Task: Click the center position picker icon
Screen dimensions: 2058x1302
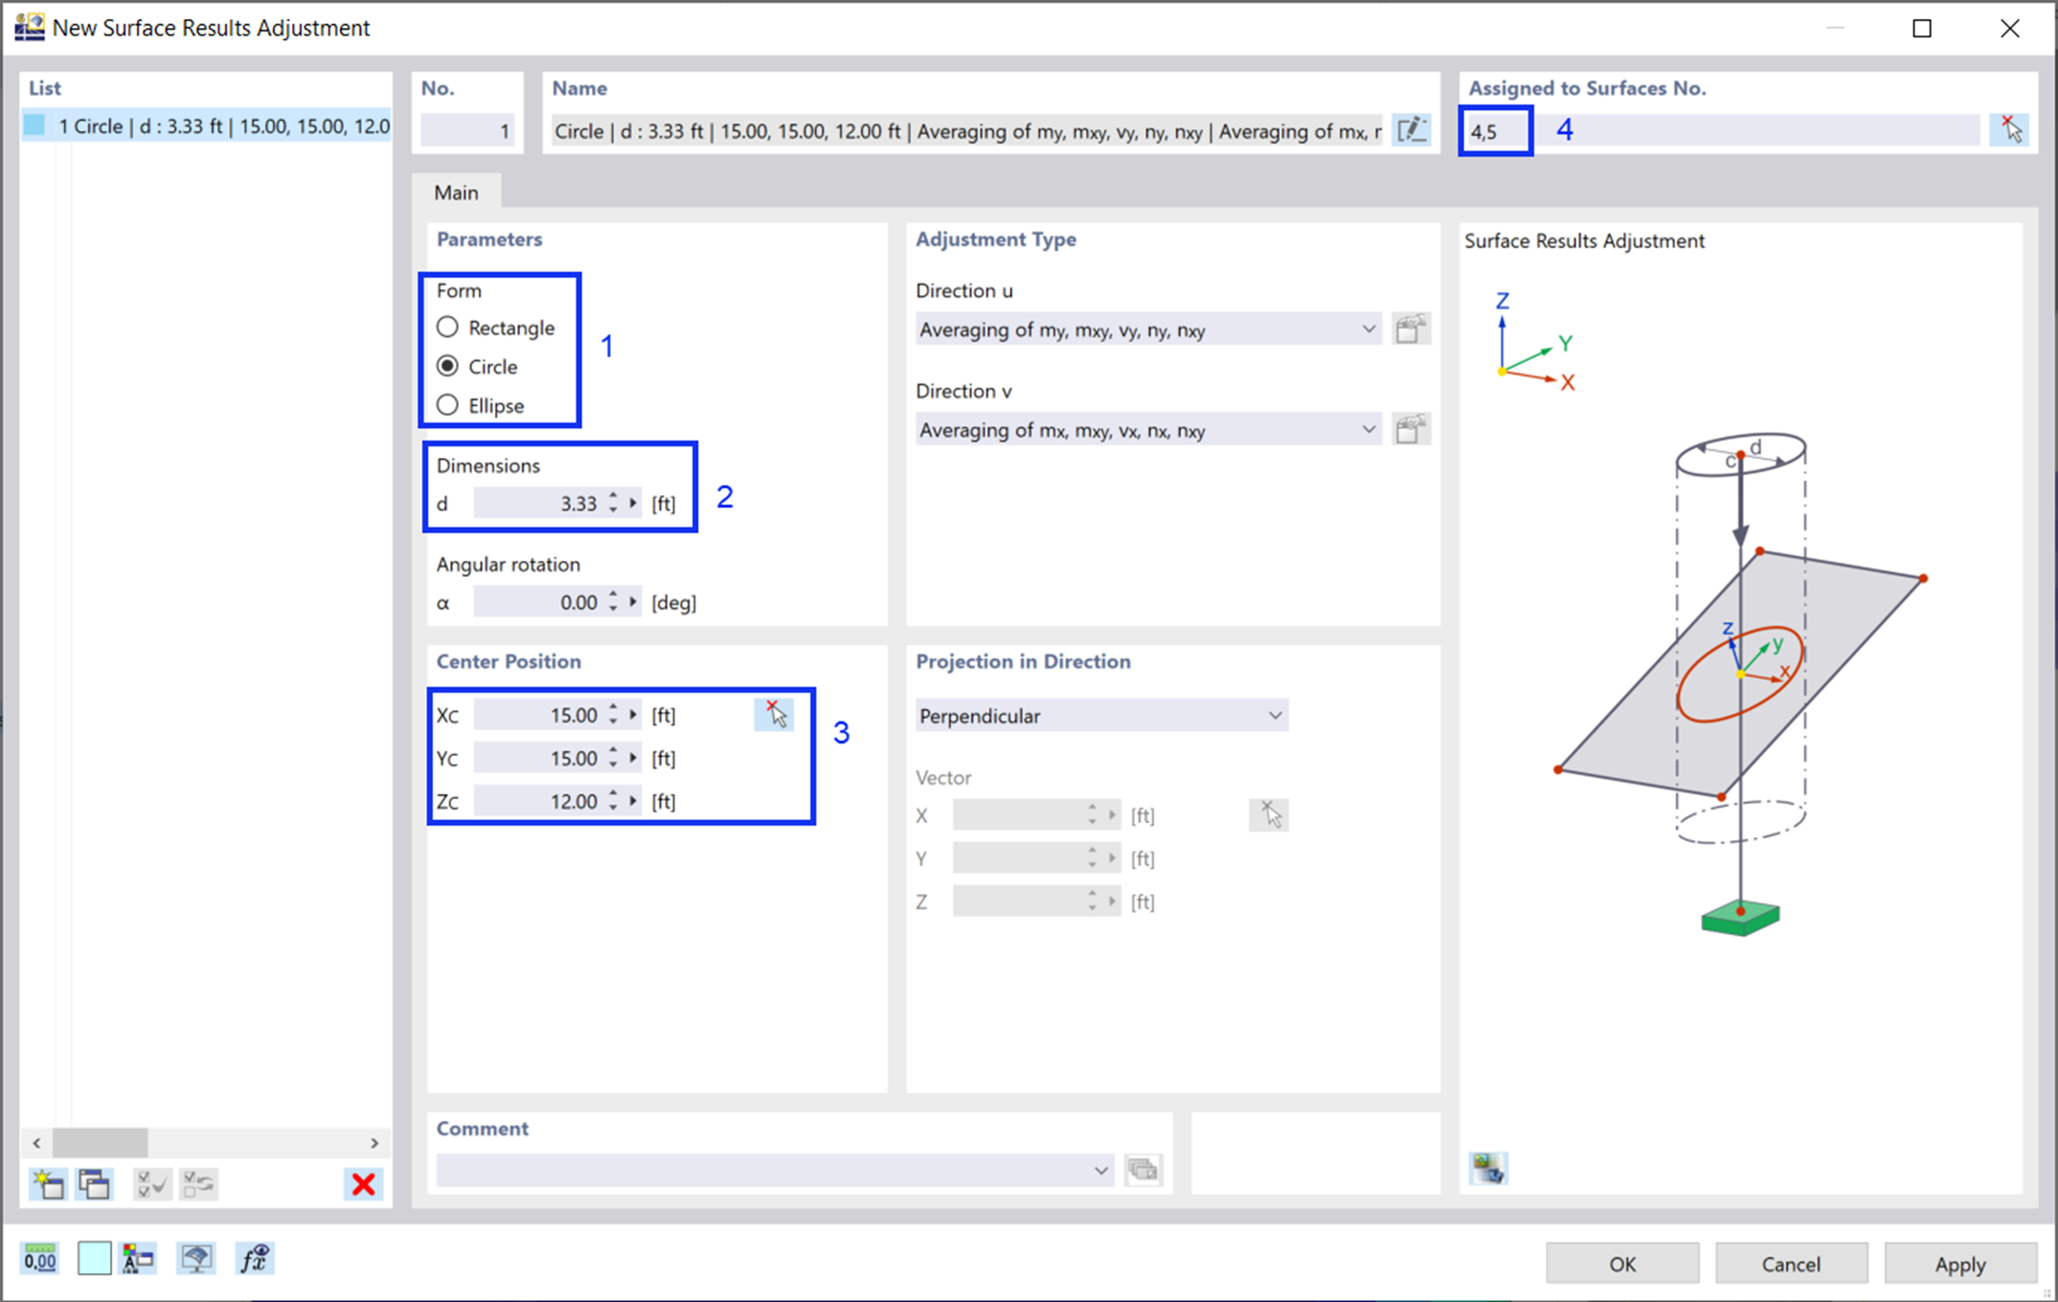Action: [x=774, y=714]
